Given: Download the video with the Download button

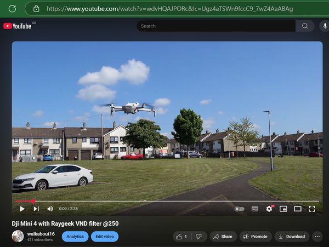Looking at the screenshot, I should click(x=292, y=237).
